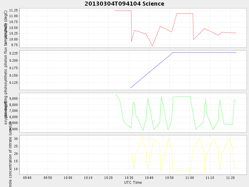Click the 25 nitrate axis tick
This screenshot has height=187, width=249.
pos(16,146)
